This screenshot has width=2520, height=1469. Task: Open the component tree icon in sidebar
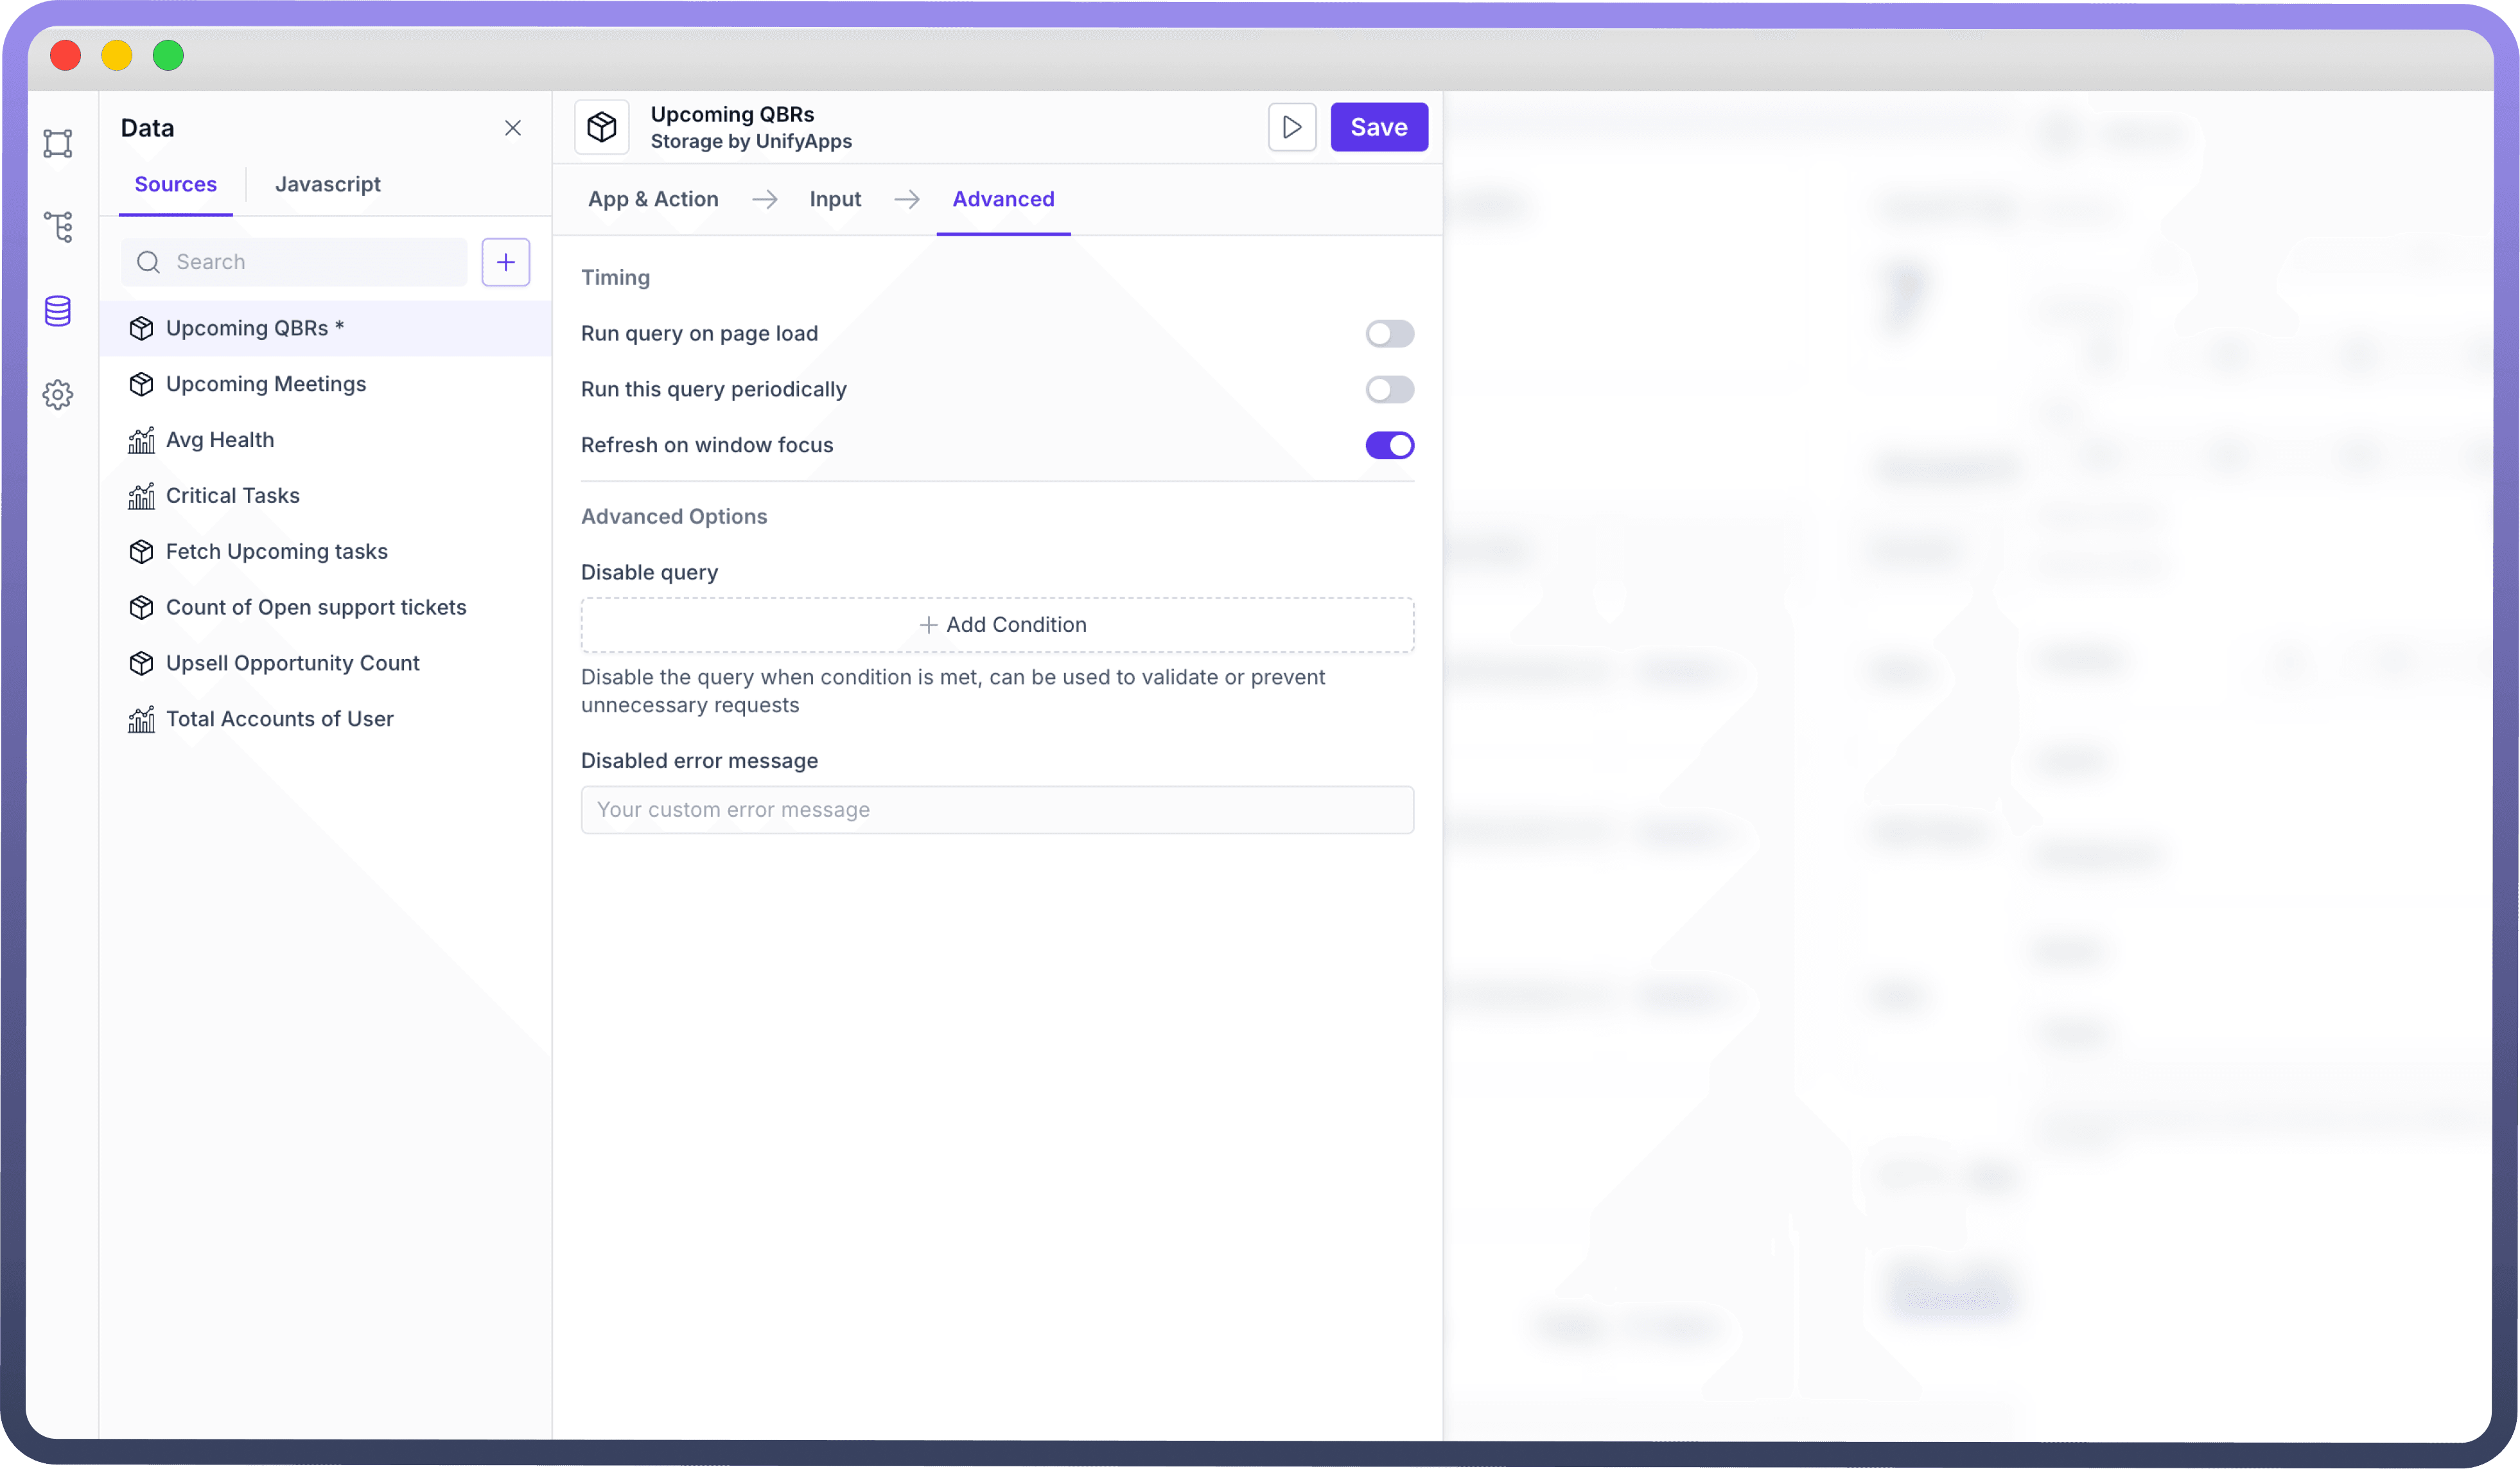pyautogui.click(x=58, y=227)
